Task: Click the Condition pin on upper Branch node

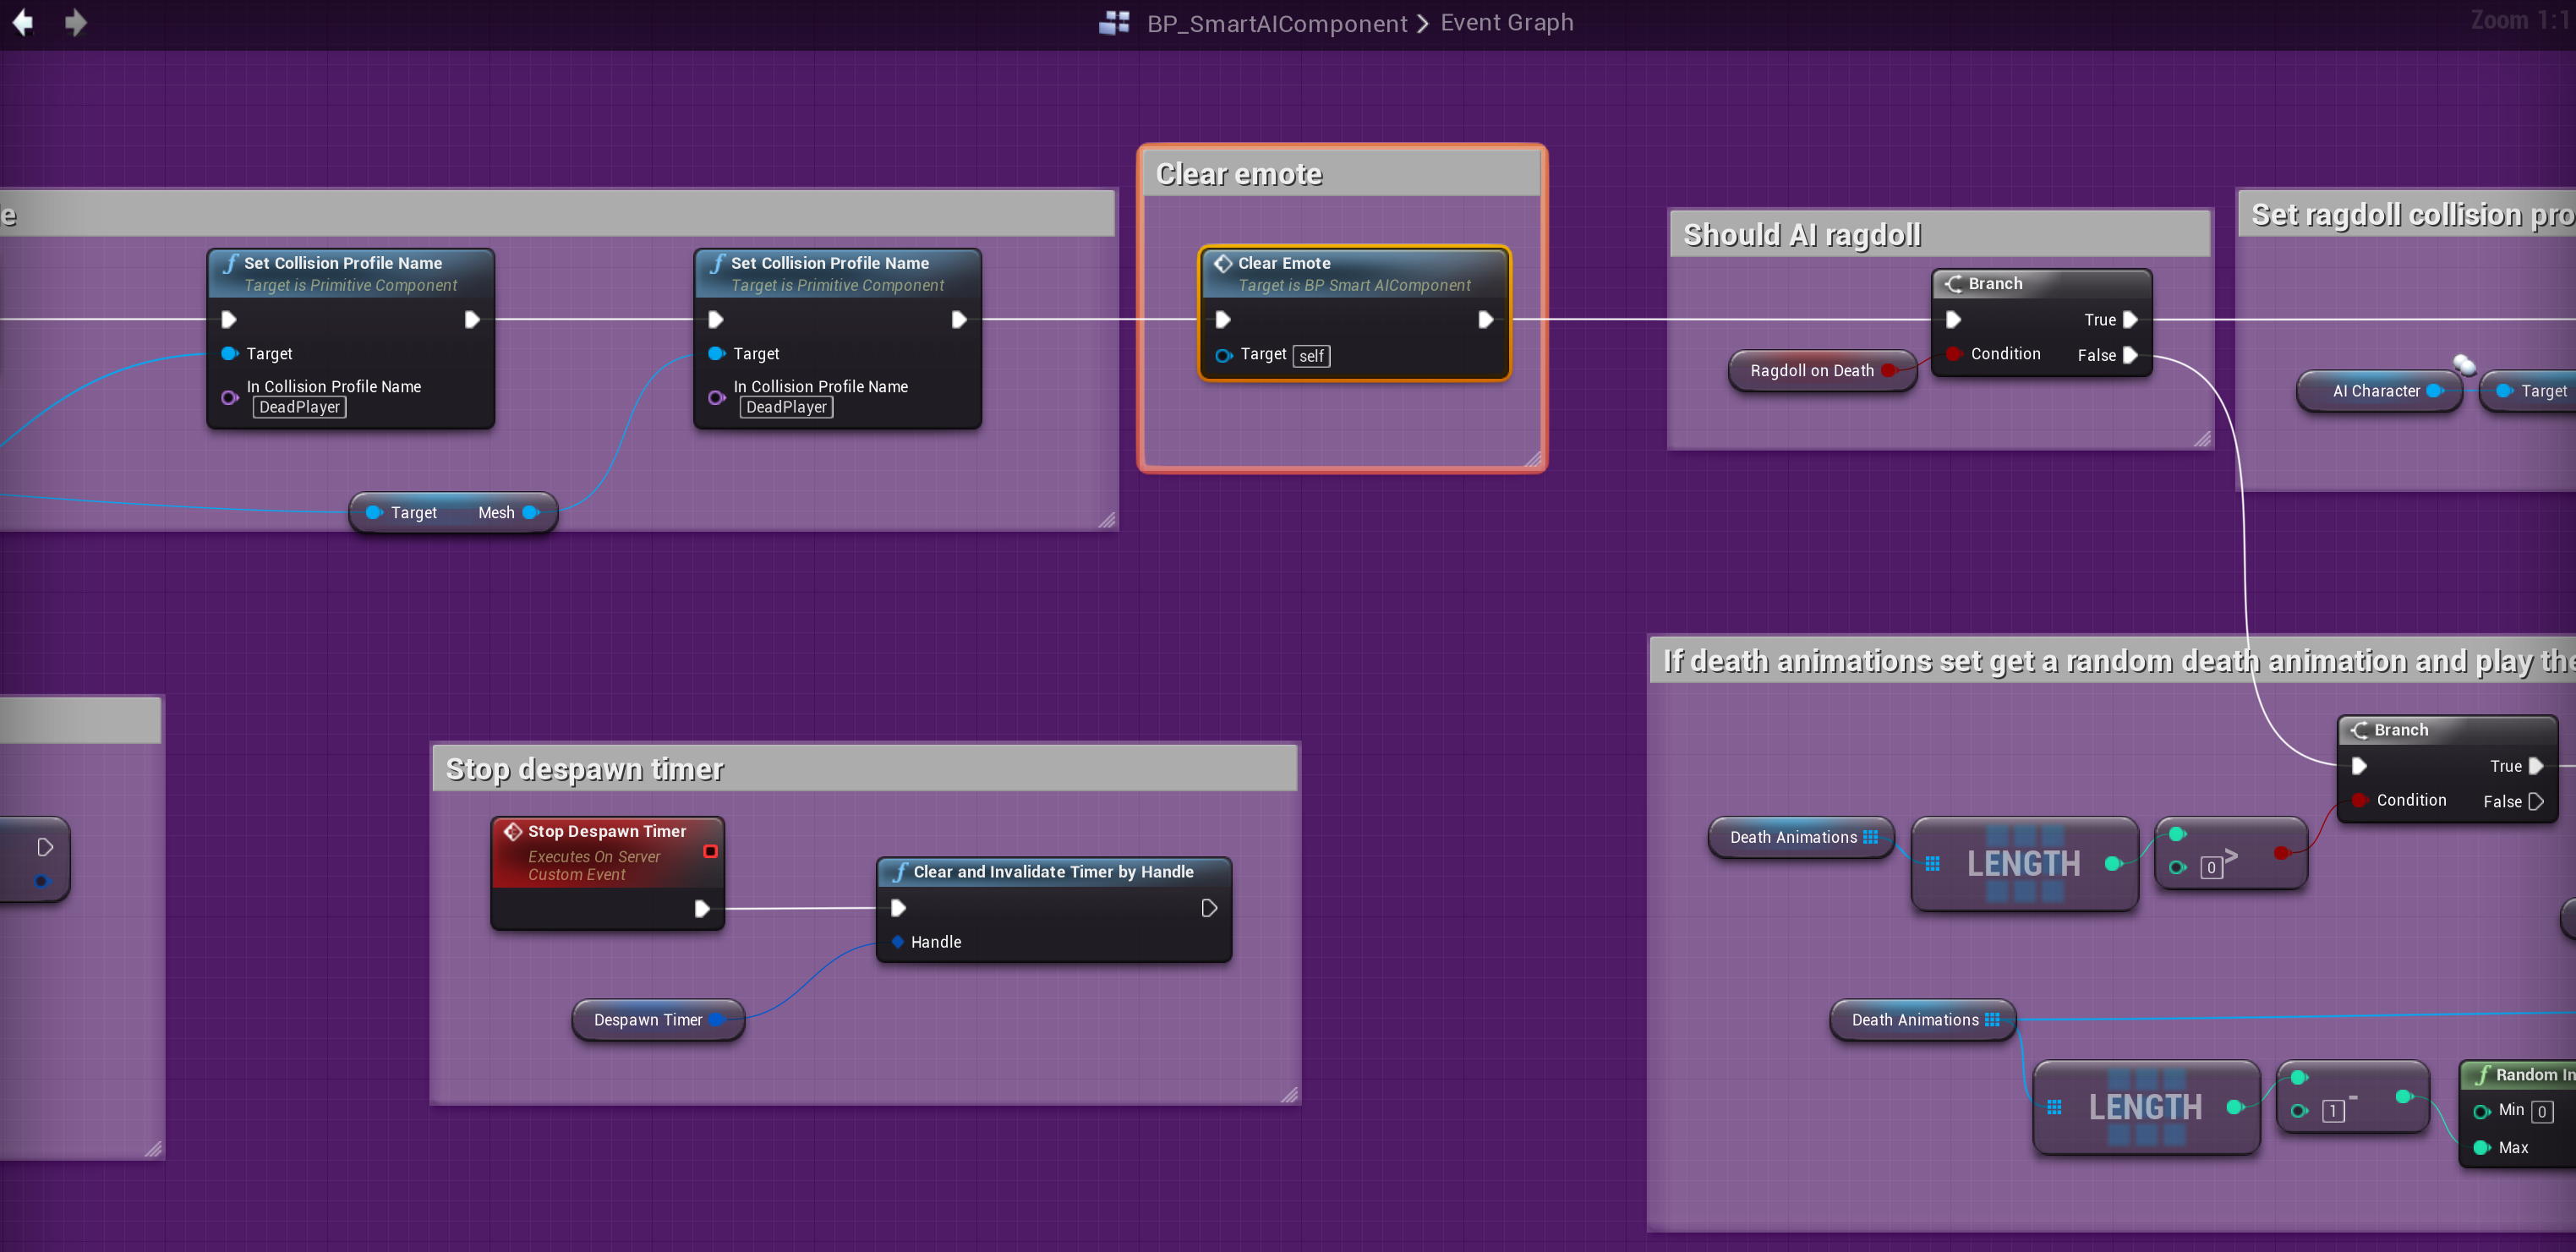Action: point(1952,353)
